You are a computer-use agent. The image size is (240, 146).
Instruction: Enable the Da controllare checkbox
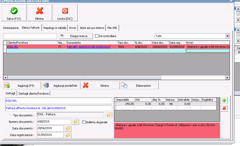pos(97,36)
